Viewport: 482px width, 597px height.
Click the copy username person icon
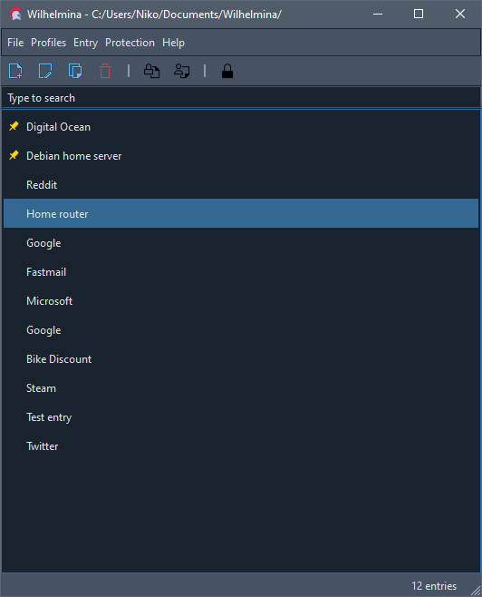coord(182,71)
